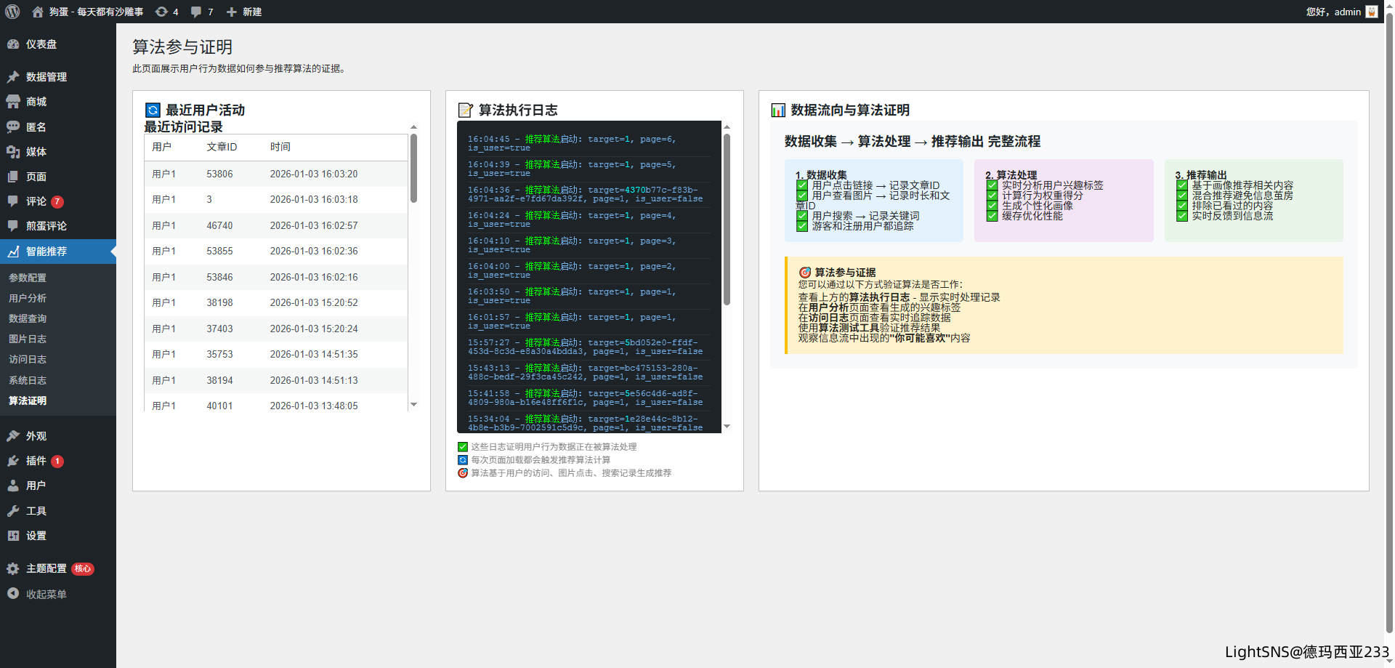Open 用户分析 submenu link
The width and height of the screenshot is (1395, 668).
(x=28, y=298)
